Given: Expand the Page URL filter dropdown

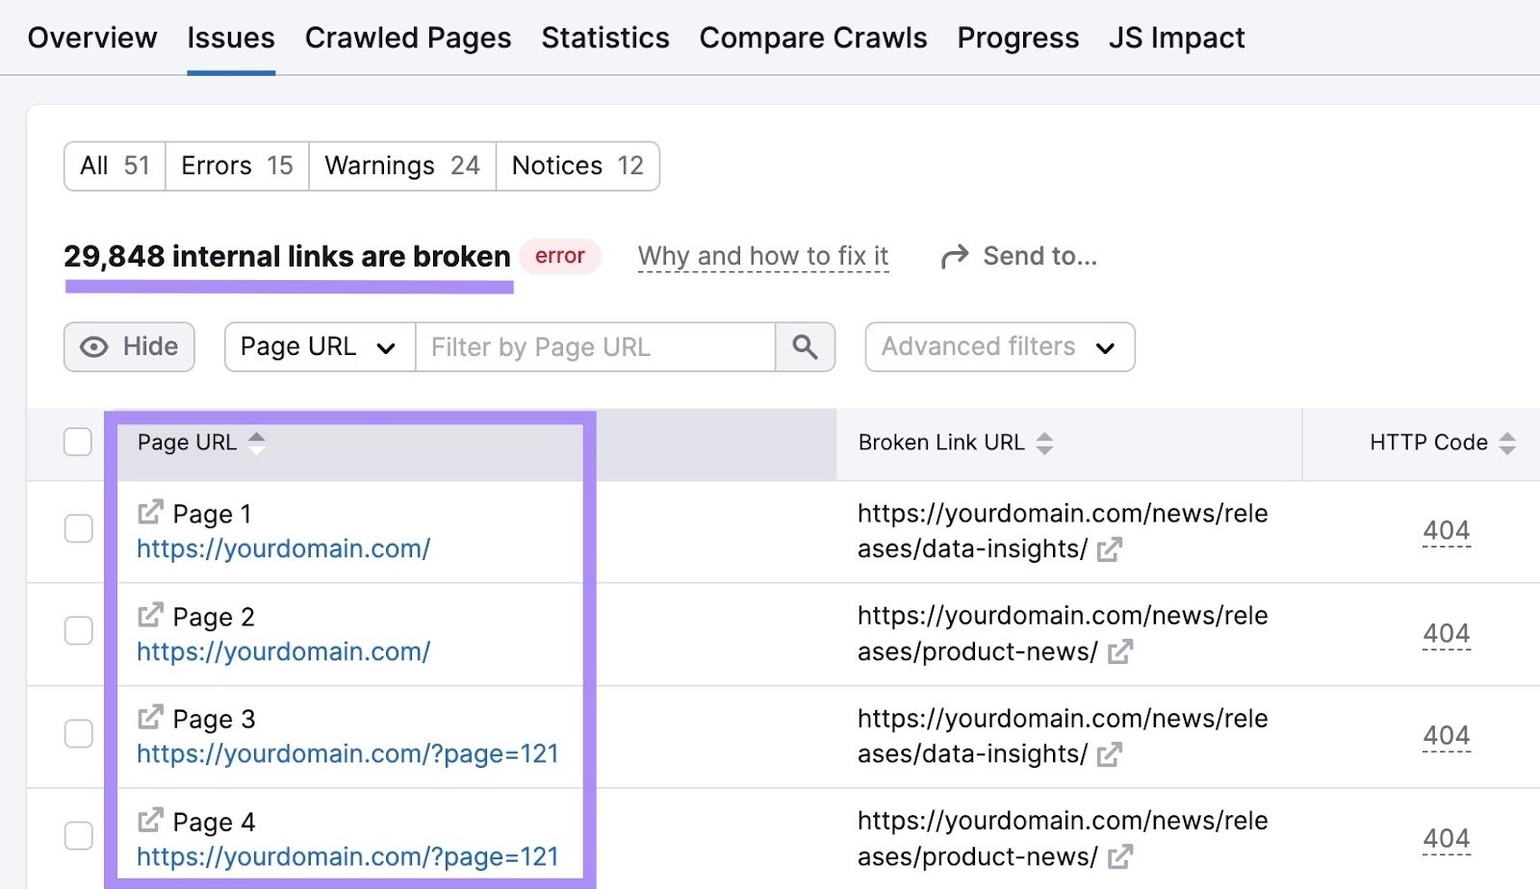Looking at the screenshot, I should point(319,346).
